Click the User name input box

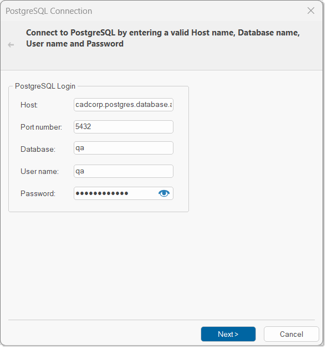tap(124, 171)
